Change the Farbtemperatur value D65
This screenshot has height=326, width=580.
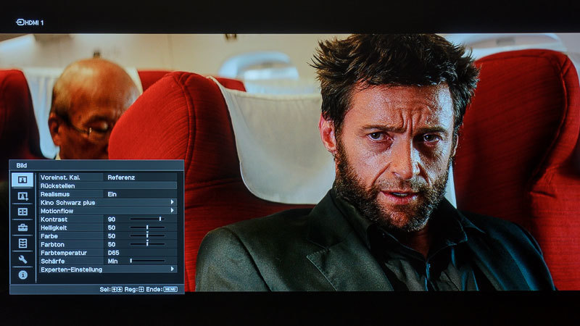113,253
